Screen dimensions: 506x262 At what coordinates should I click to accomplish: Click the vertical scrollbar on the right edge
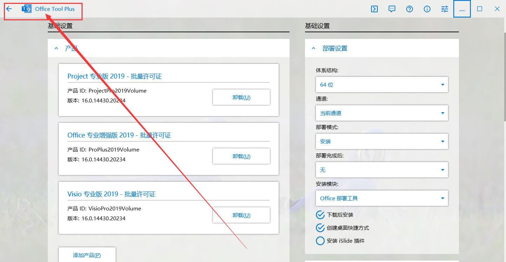(505, 77)
